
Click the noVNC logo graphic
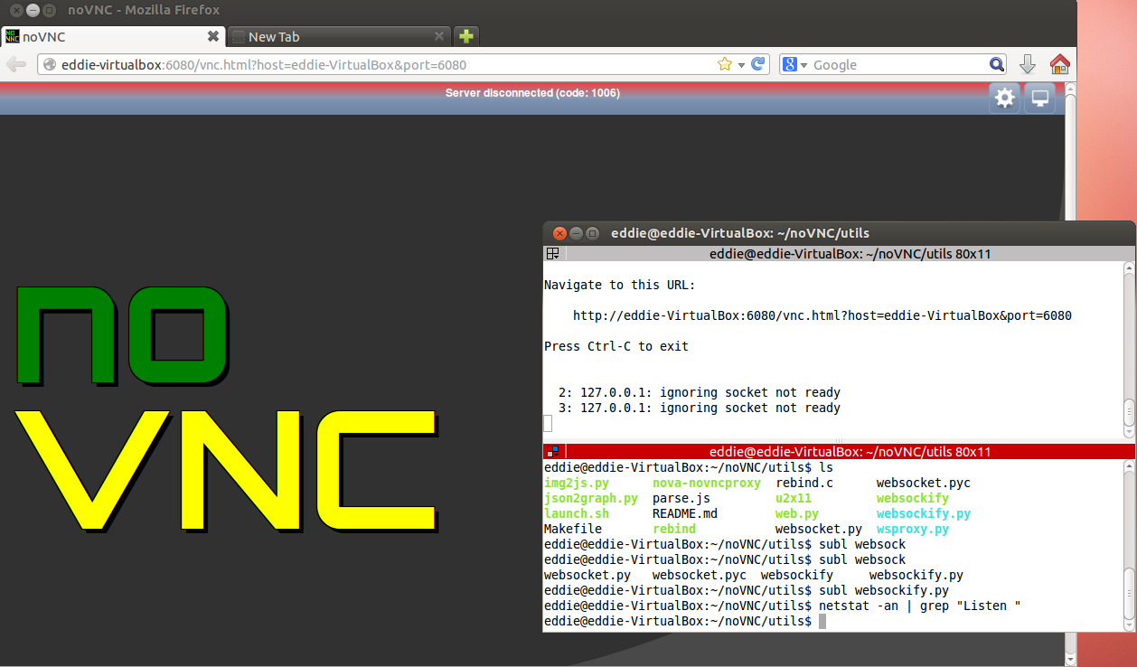click(x=228, y=411)
